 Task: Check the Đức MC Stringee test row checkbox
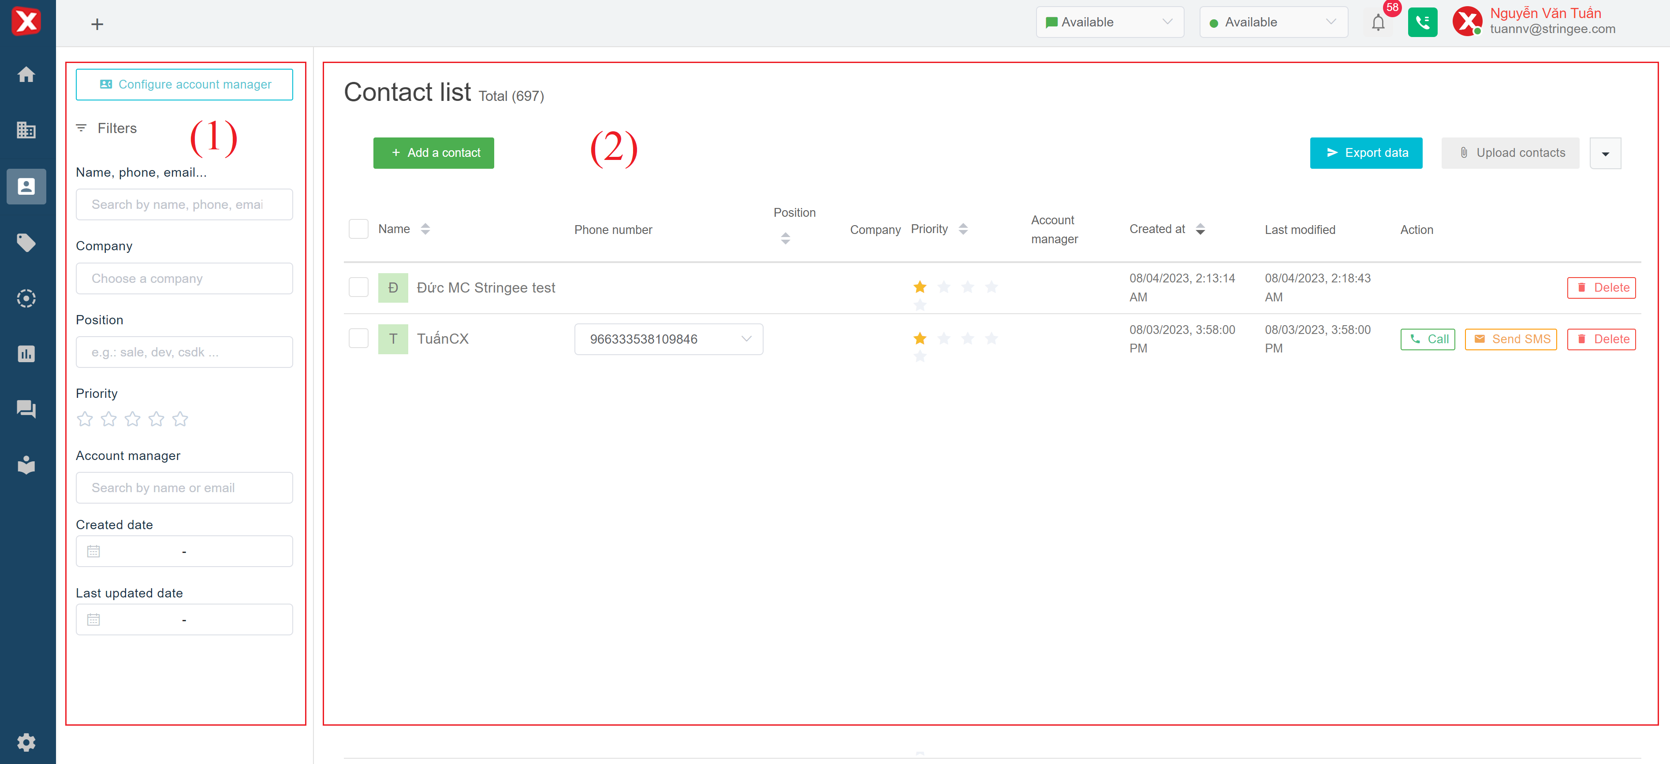[x=358, y=287]
